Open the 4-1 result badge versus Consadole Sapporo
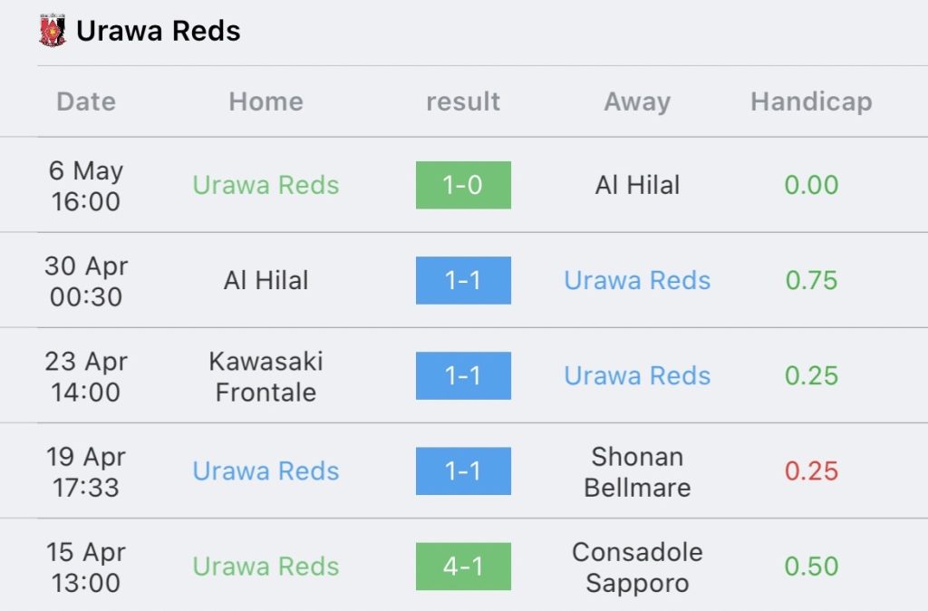This screenshot has width=928, height=611. click(x=463, y=566)
